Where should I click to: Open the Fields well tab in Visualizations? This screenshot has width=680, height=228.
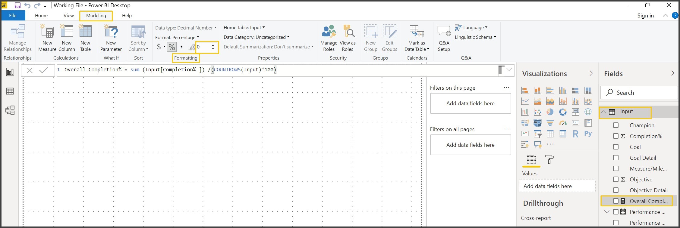[531, 159]
